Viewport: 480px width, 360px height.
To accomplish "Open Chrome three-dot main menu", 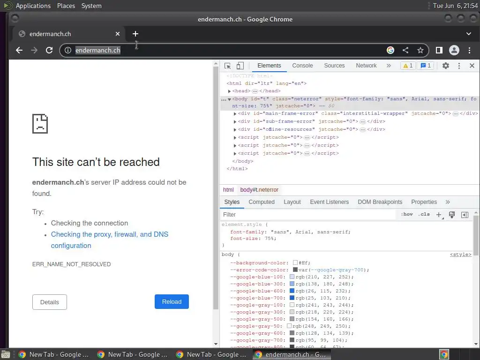I will click(469, 50).
